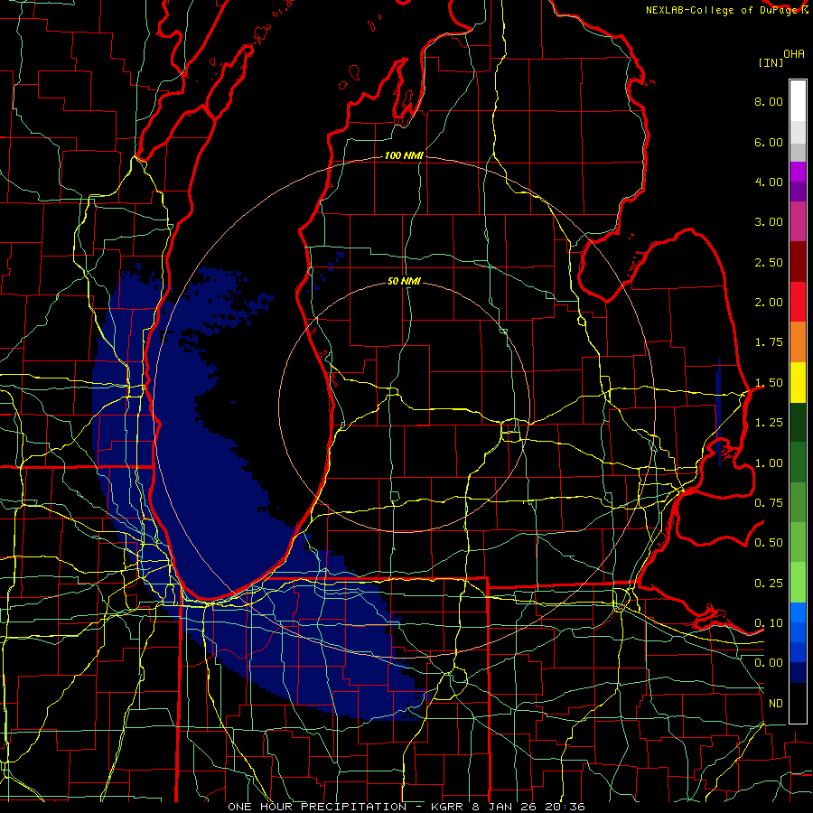This screenshot has height=813, width=813.
Task: Click the 2.50 legend value
Action: point(769,262)
